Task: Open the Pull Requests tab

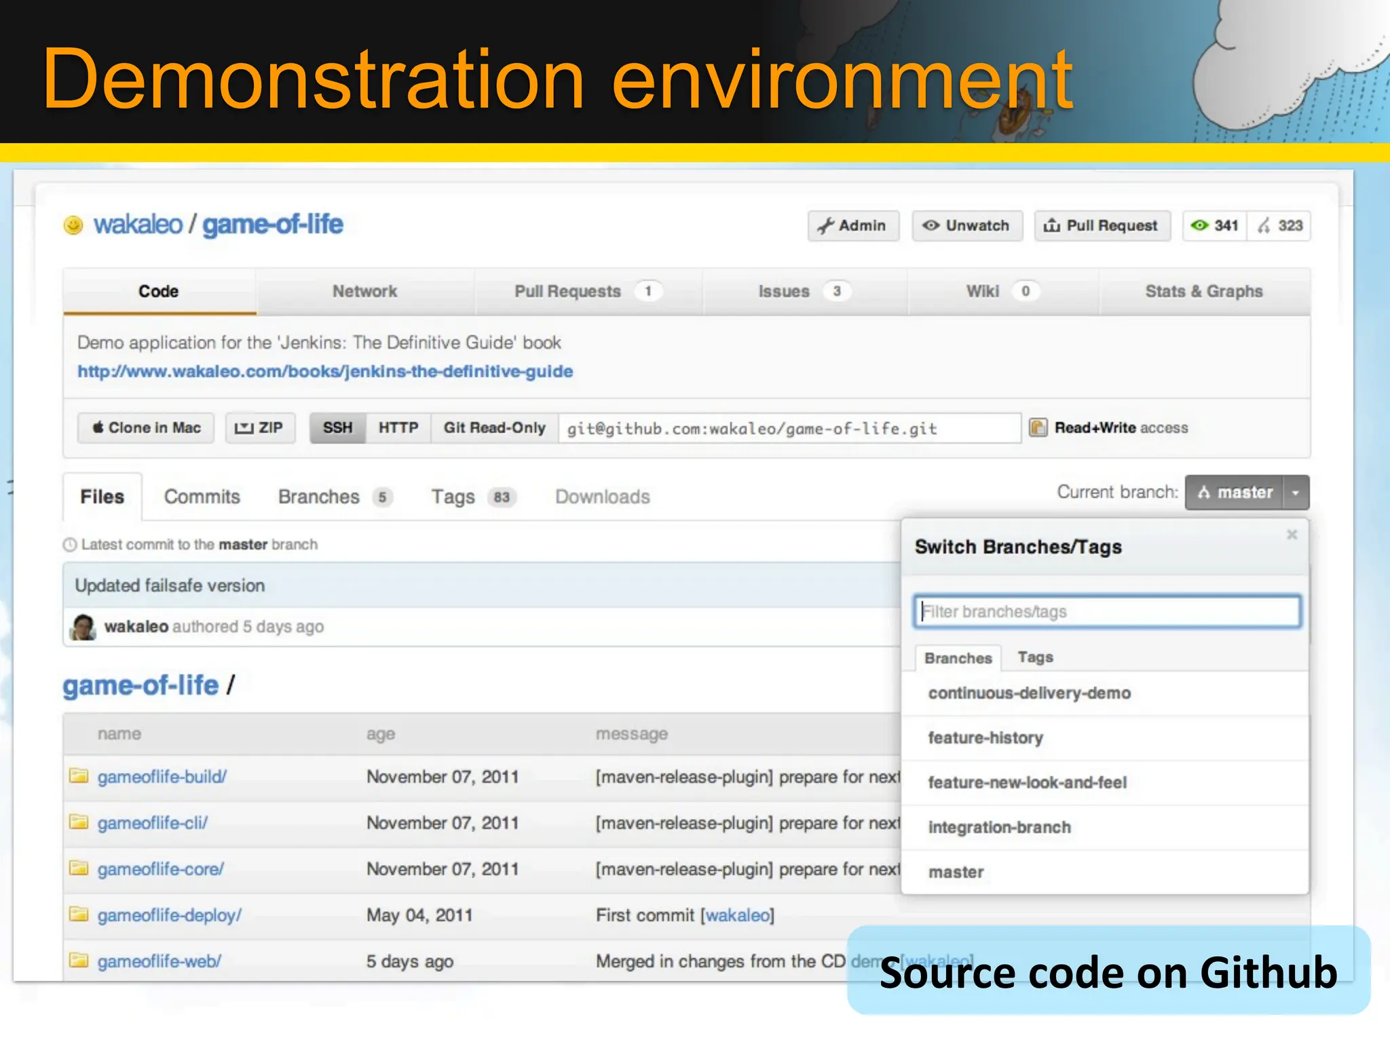Action: tap(588, 292)
